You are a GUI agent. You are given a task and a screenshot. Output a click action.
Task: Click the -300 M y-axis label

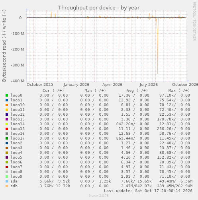point(18,65)
